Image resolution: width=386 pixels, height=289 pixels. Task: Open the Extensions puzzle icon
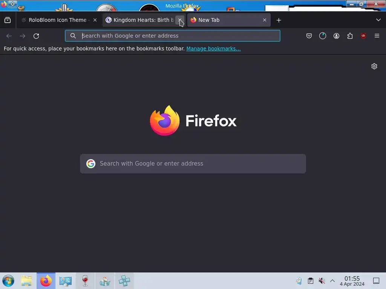[x=350, y=36]
